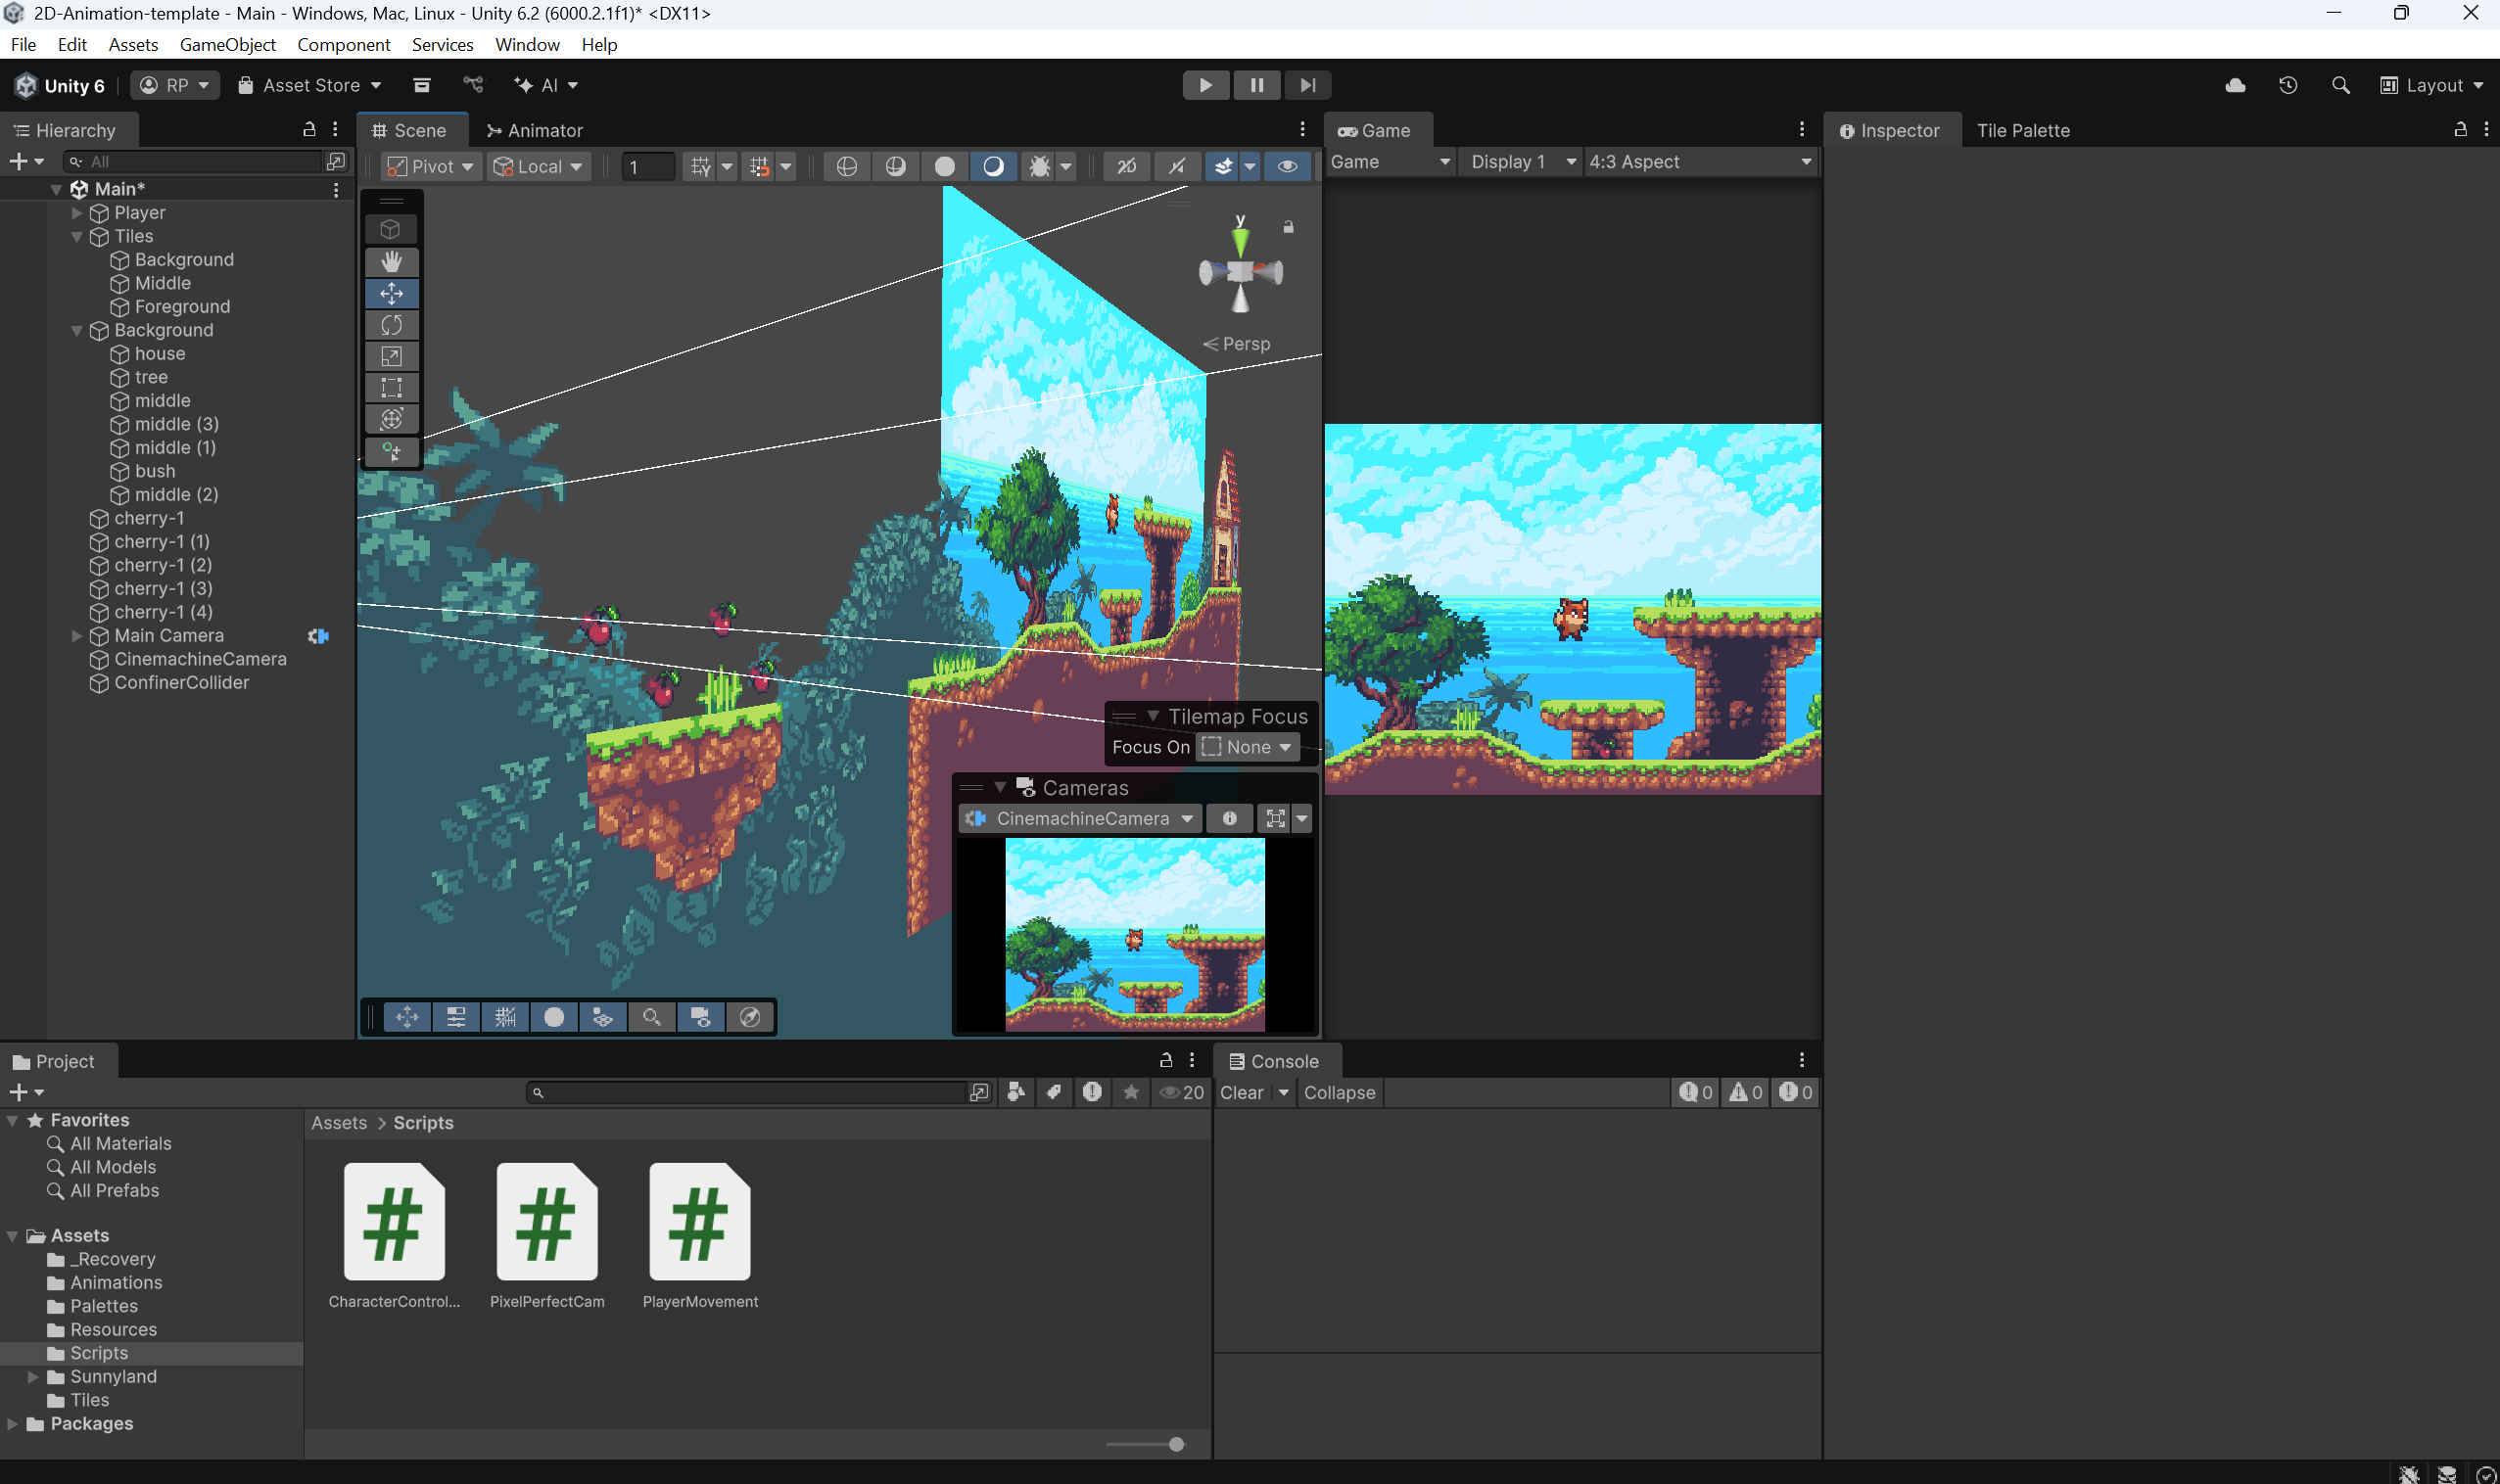The height and width of the screenshot is (1484, 2500).
Task: Open the Local handle rotation dropdown
Action: click(540, 167)
